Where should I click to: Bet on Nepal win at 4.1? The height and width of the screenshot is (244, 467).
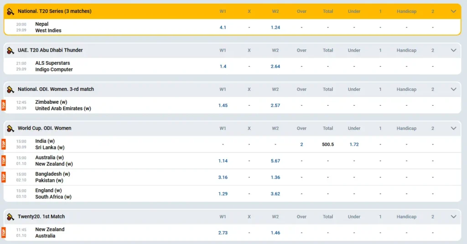click(223, 27)
